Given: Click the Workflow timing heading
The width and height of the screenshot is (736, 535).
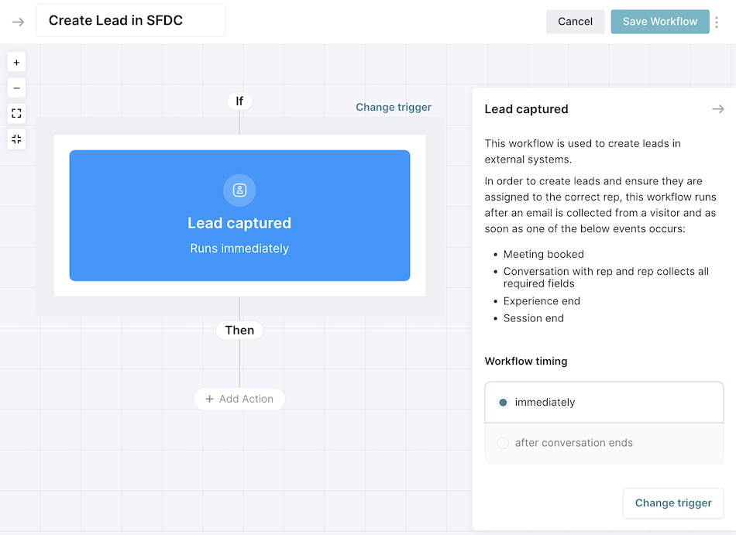Looking at the screenshot, I should (526, 361).
